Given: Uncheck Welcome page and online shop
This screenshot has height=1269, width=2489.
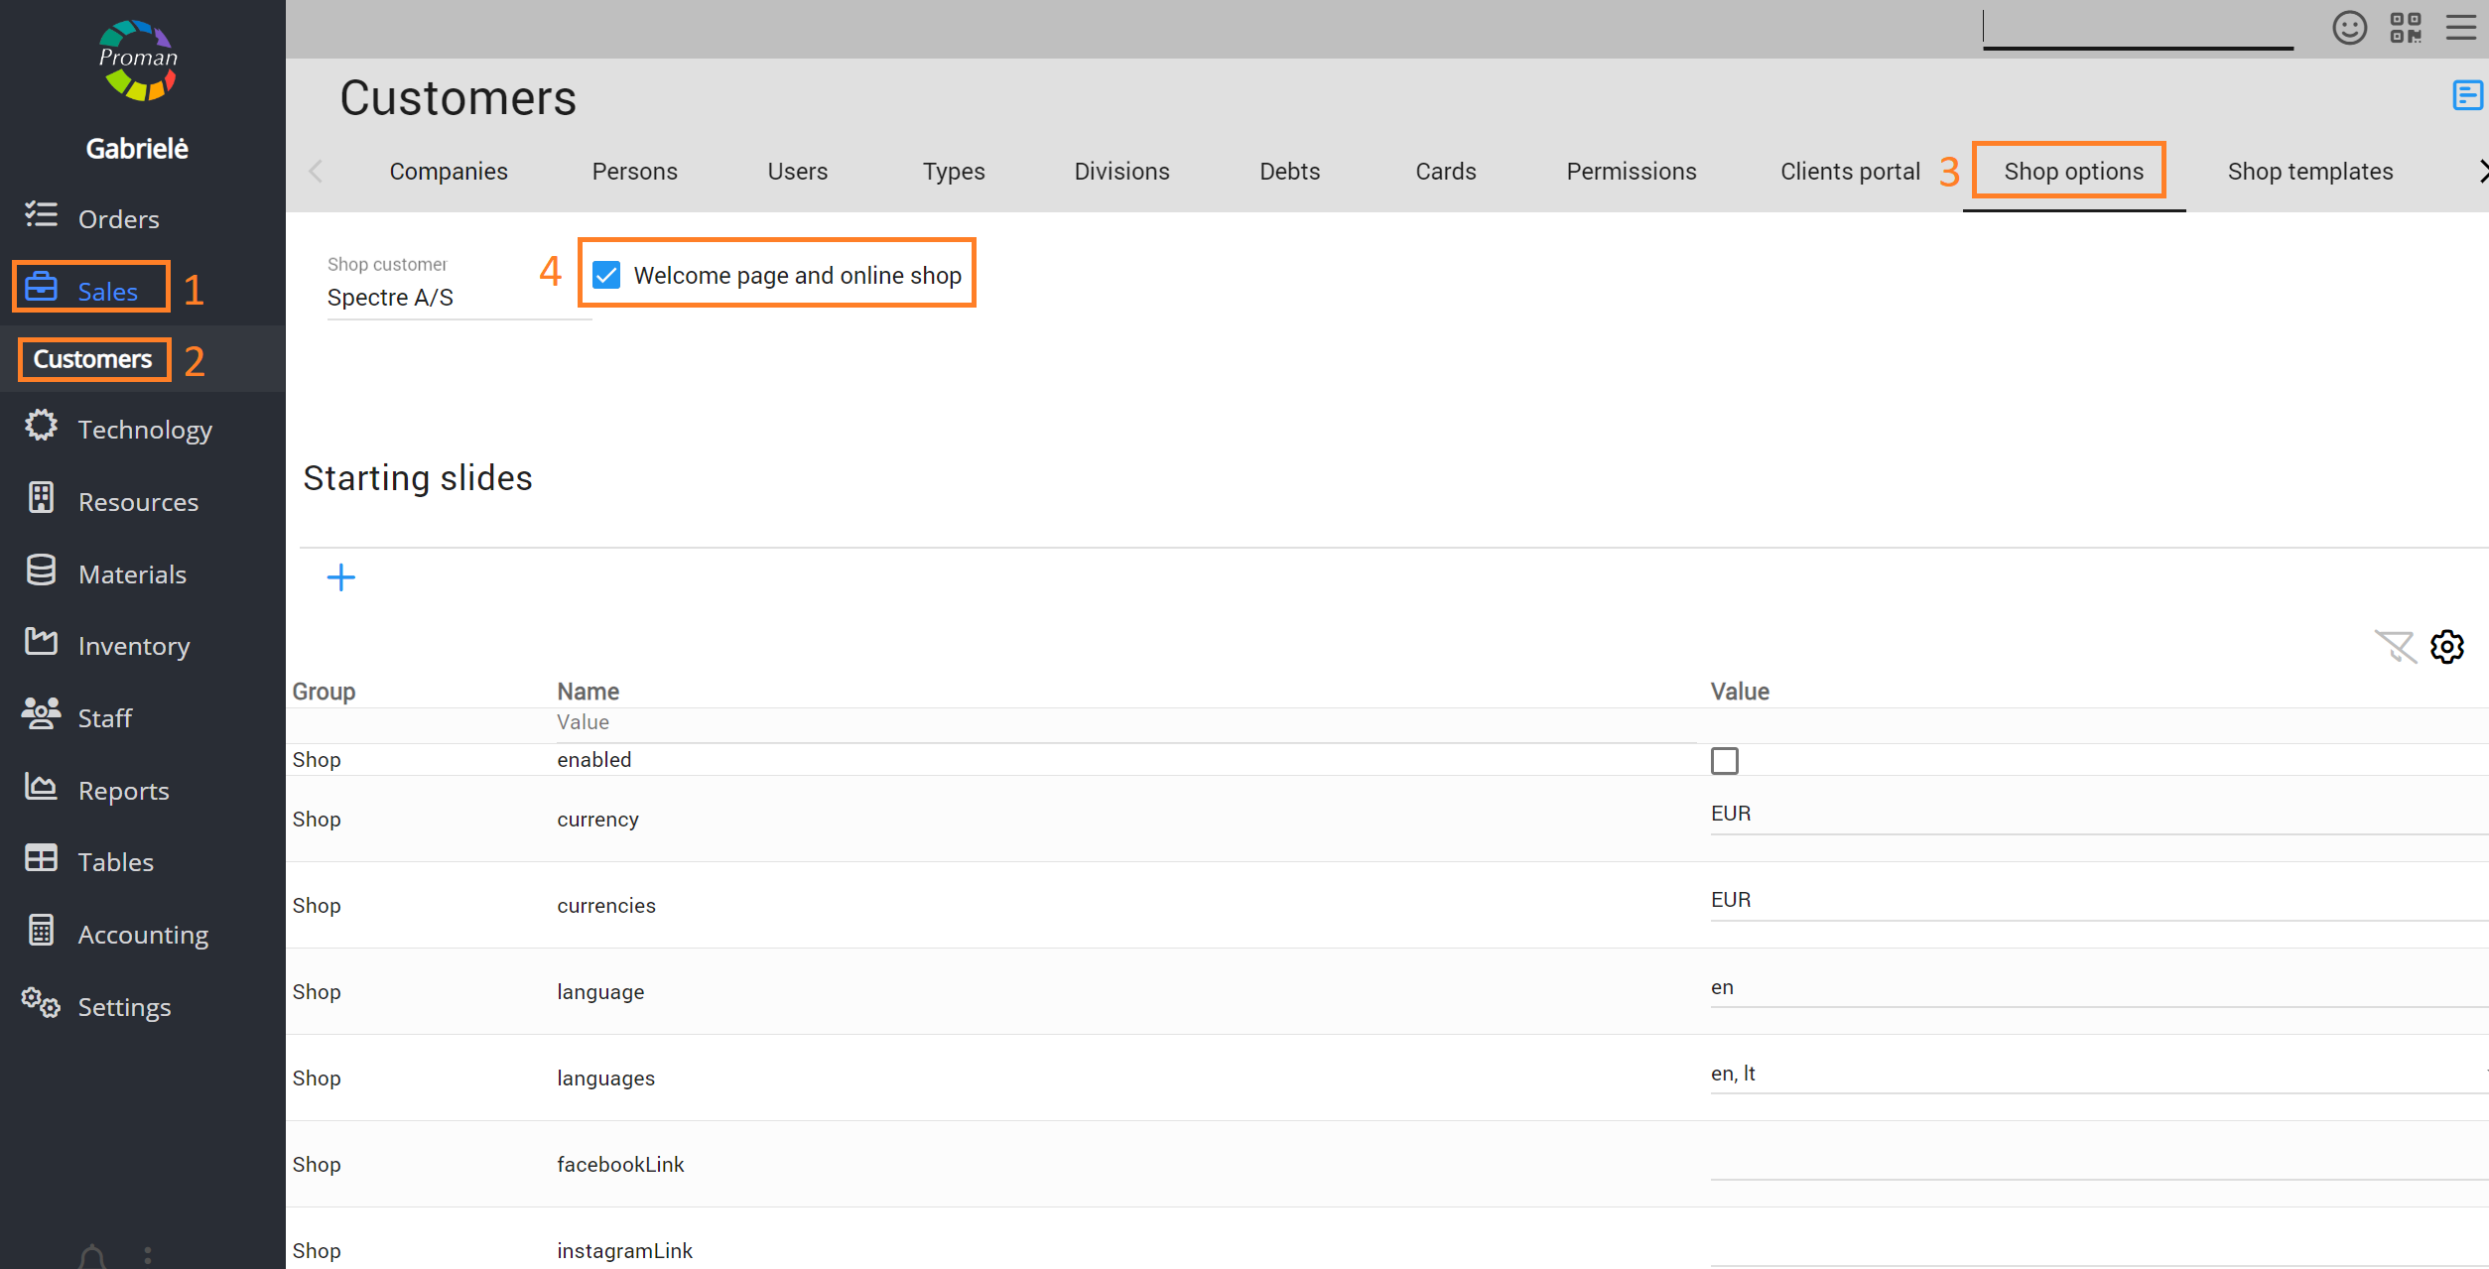Looking at the screenshot, I should point(606,275).
